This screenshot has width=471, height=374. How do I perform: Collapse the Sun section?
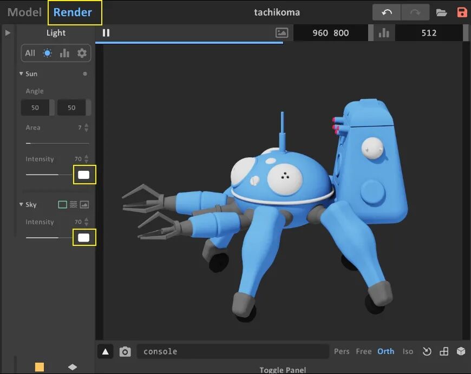[21, 74]
